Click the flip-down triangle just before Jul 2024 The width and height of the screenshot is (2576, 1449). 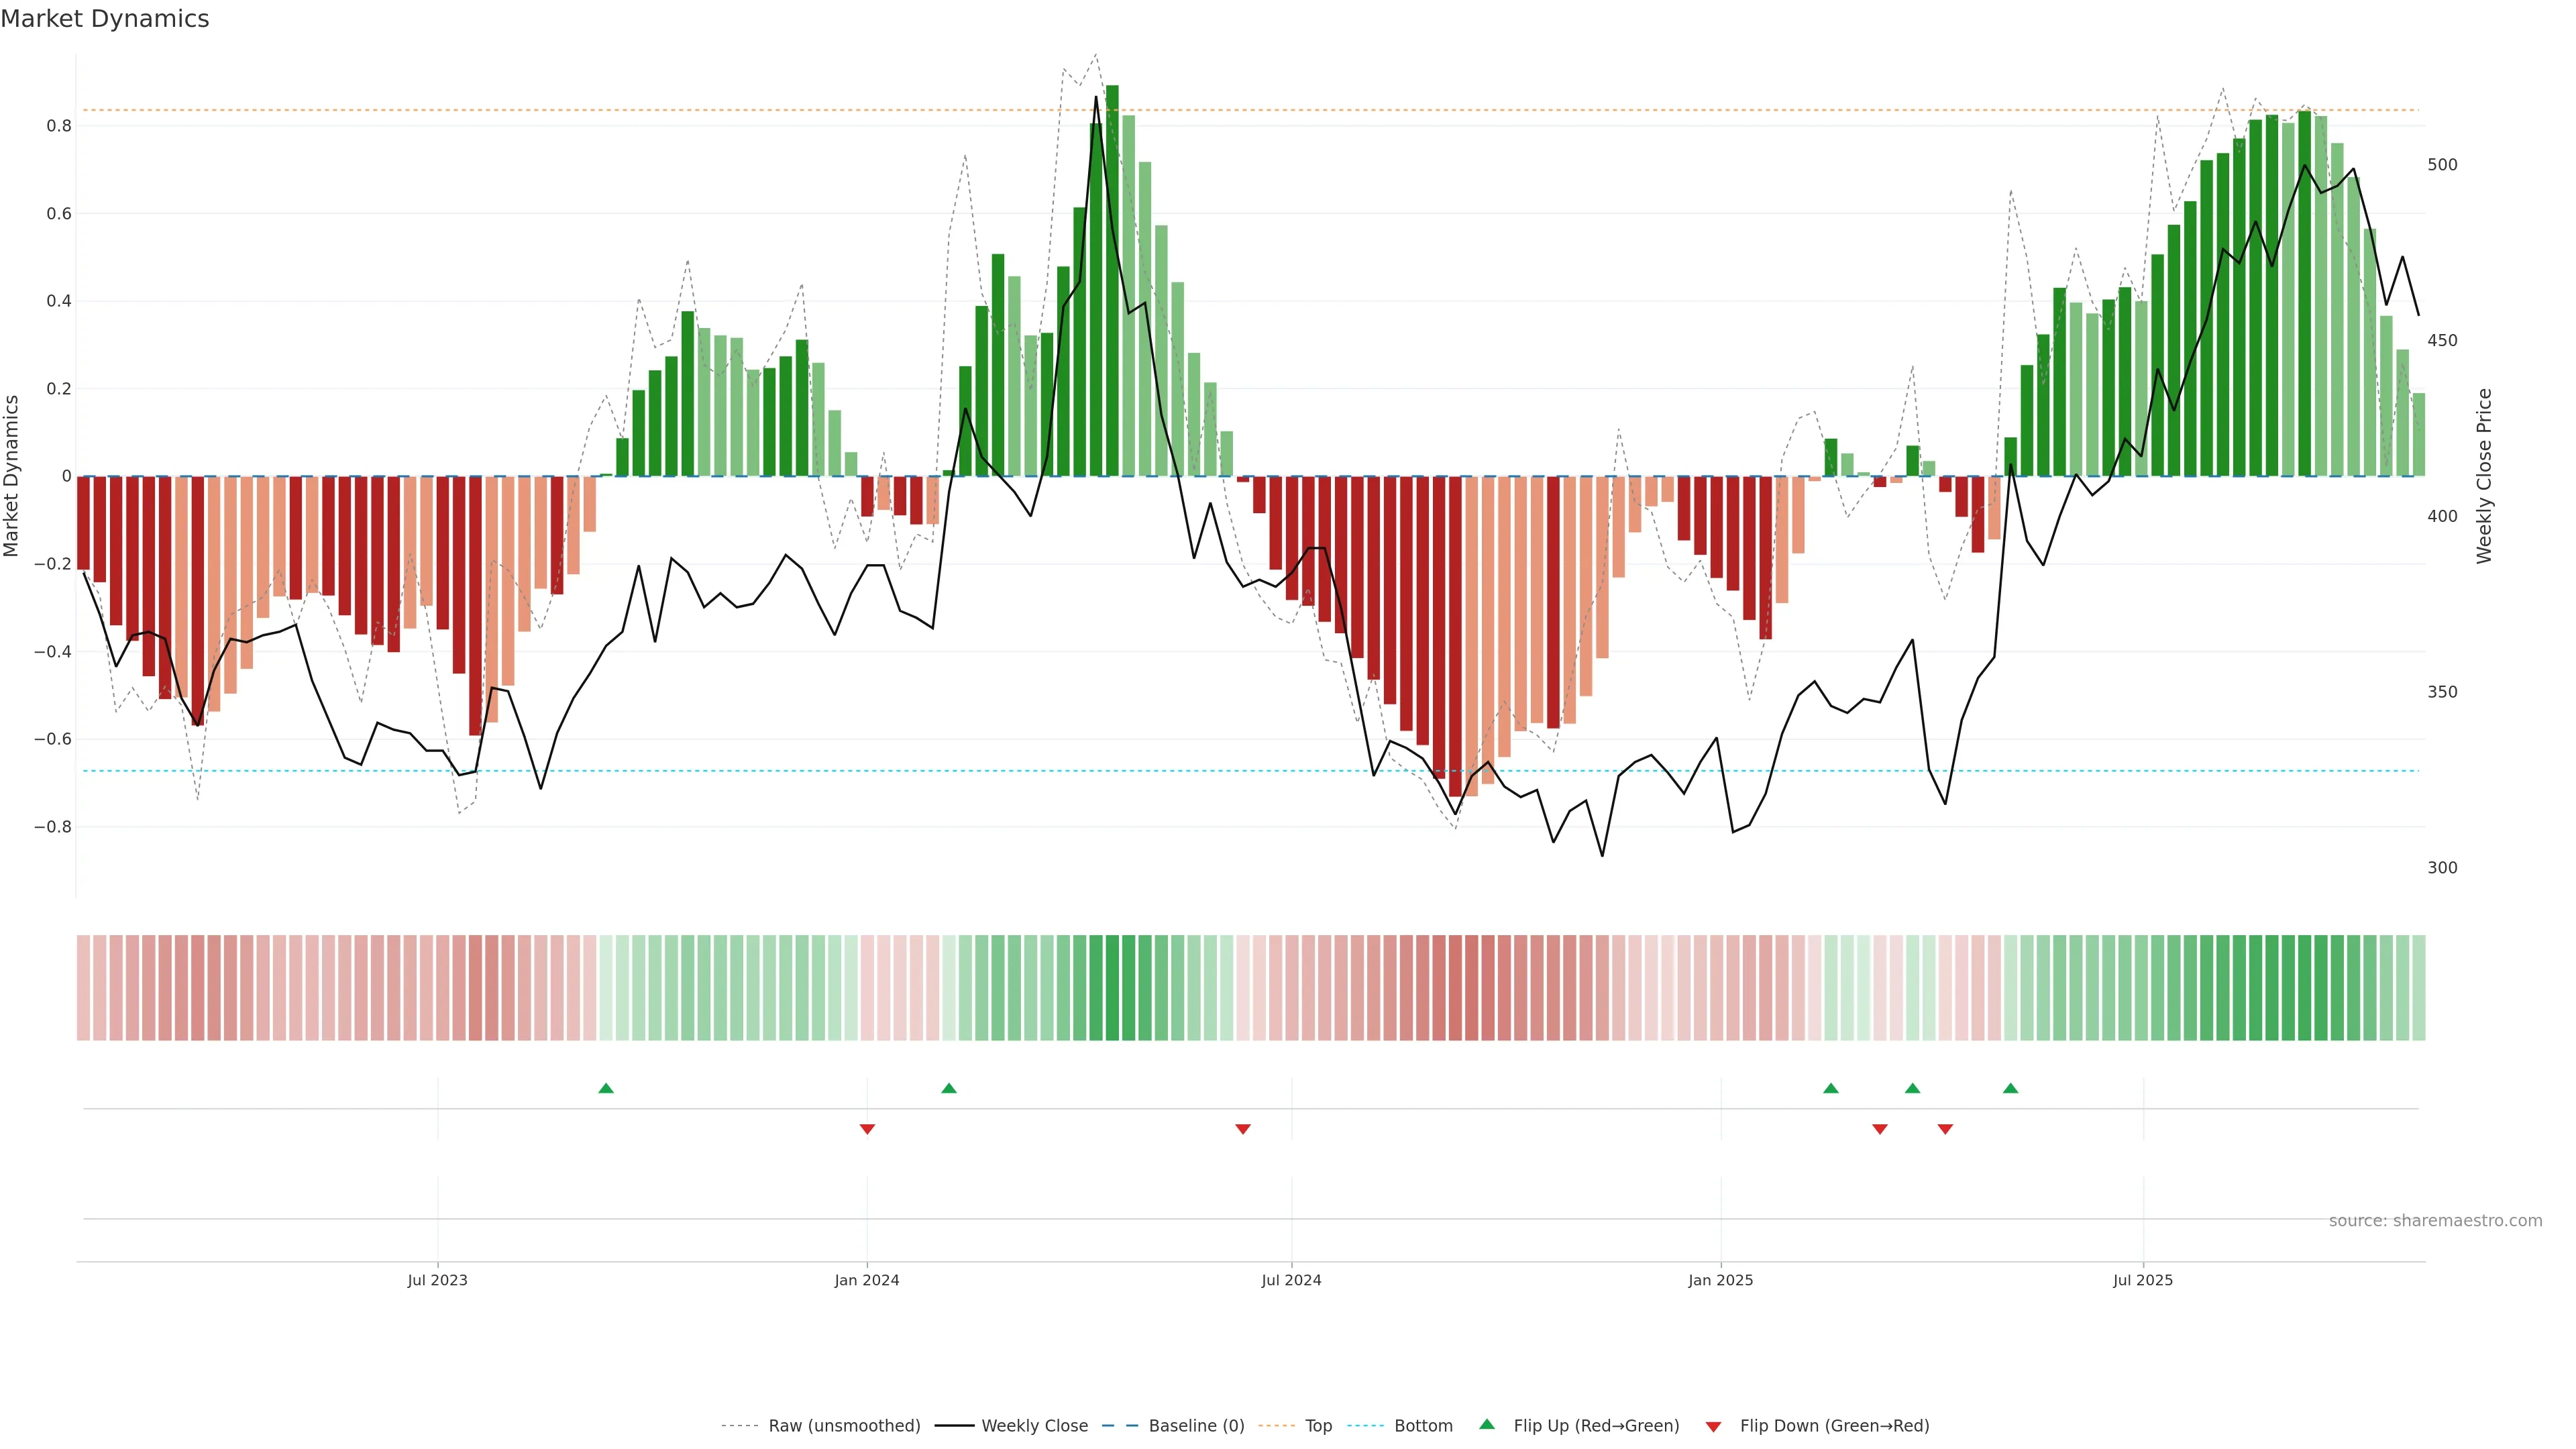1243,1129
